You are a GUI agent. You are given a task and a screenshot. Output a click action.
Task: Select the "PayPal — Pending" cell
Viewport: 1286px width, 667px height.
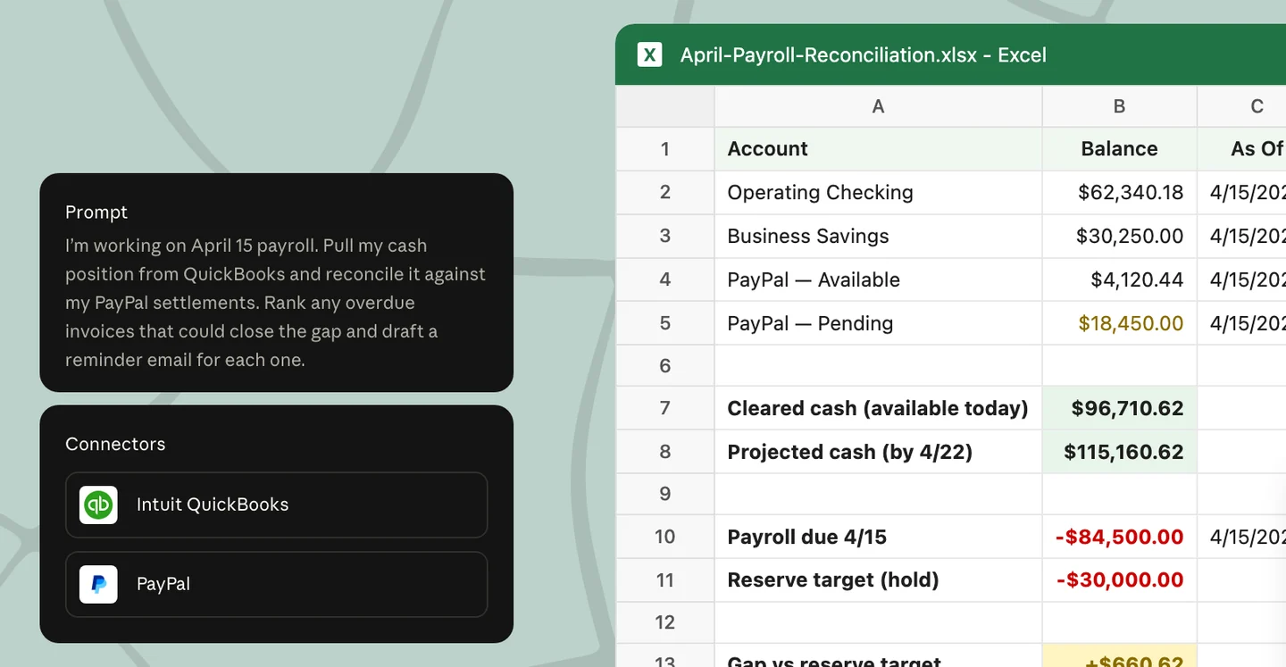click(878, 323)
